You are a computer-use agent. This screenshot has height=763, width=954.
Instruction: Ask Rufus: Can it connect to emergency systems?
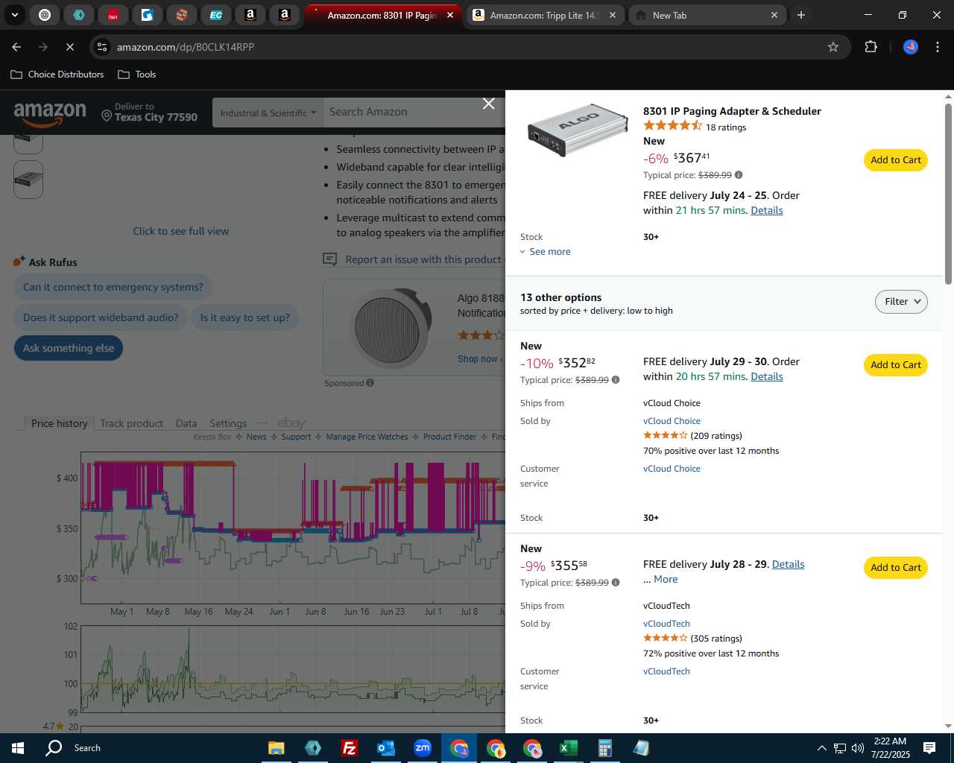[113, 288]
